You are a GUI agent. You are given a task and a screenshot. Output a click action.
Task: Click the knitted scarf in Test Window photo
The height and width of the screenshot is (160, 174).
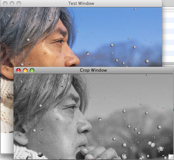click(x=7, y=106)
